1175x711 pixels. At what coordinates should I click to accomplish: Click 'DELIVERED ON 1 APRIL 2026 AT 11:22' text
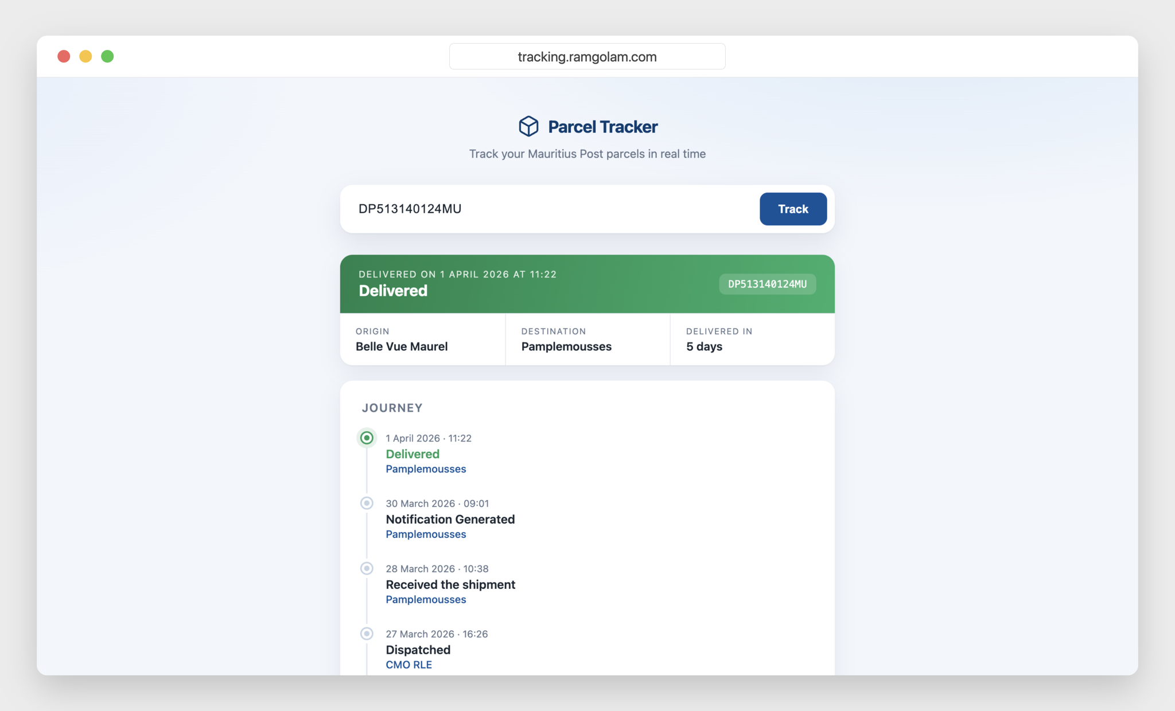pos(457,274)
